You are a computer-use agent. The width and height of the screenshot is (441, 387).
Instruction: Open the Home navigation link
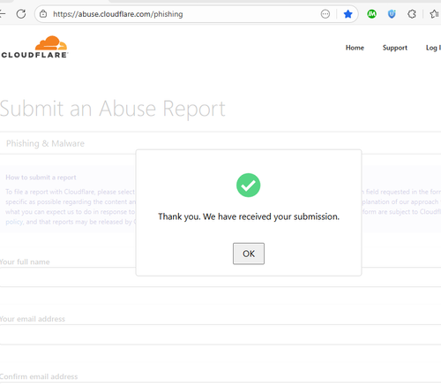point(355,48)
